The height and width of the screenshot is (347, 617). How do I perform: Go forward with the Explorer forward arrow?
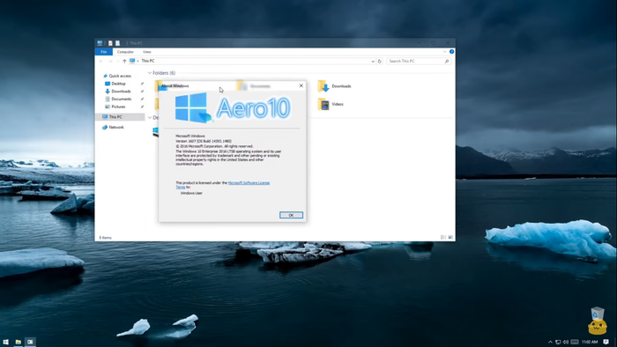(x=110, y=61)
